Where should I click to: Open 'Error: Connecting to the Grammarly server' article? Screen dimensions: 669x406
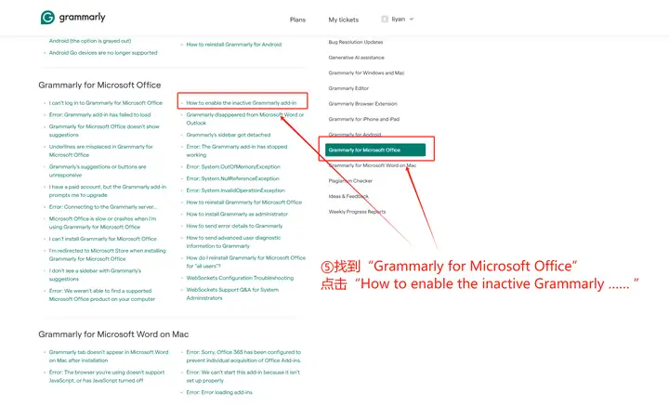point(103,207)
